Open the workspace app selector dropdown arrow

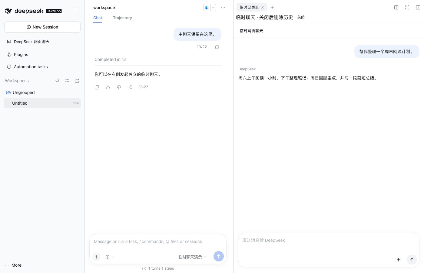[x=213, y=8]
